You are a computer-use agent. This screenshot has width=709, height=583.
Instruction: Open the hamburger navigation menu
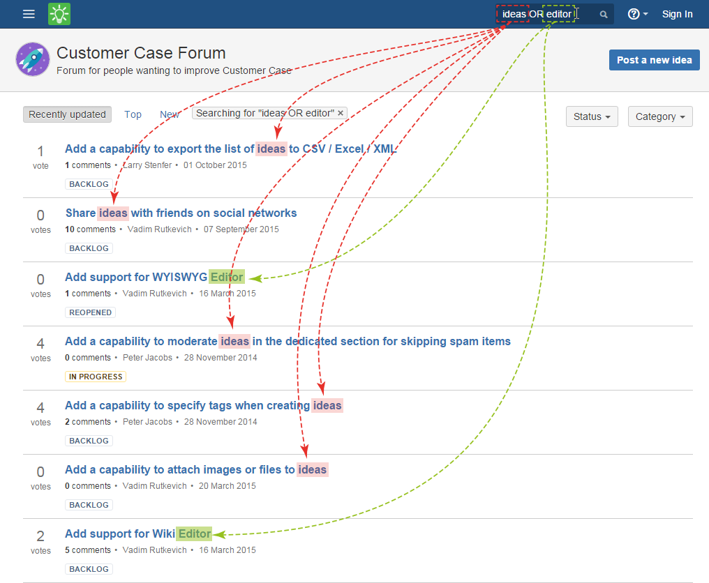click(29, 14)
